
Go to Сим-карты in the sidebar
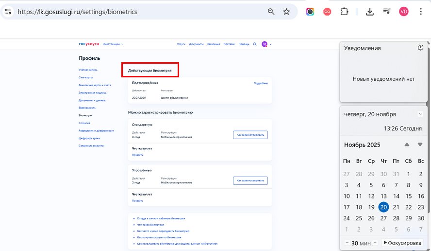click(x=85, y=77)
